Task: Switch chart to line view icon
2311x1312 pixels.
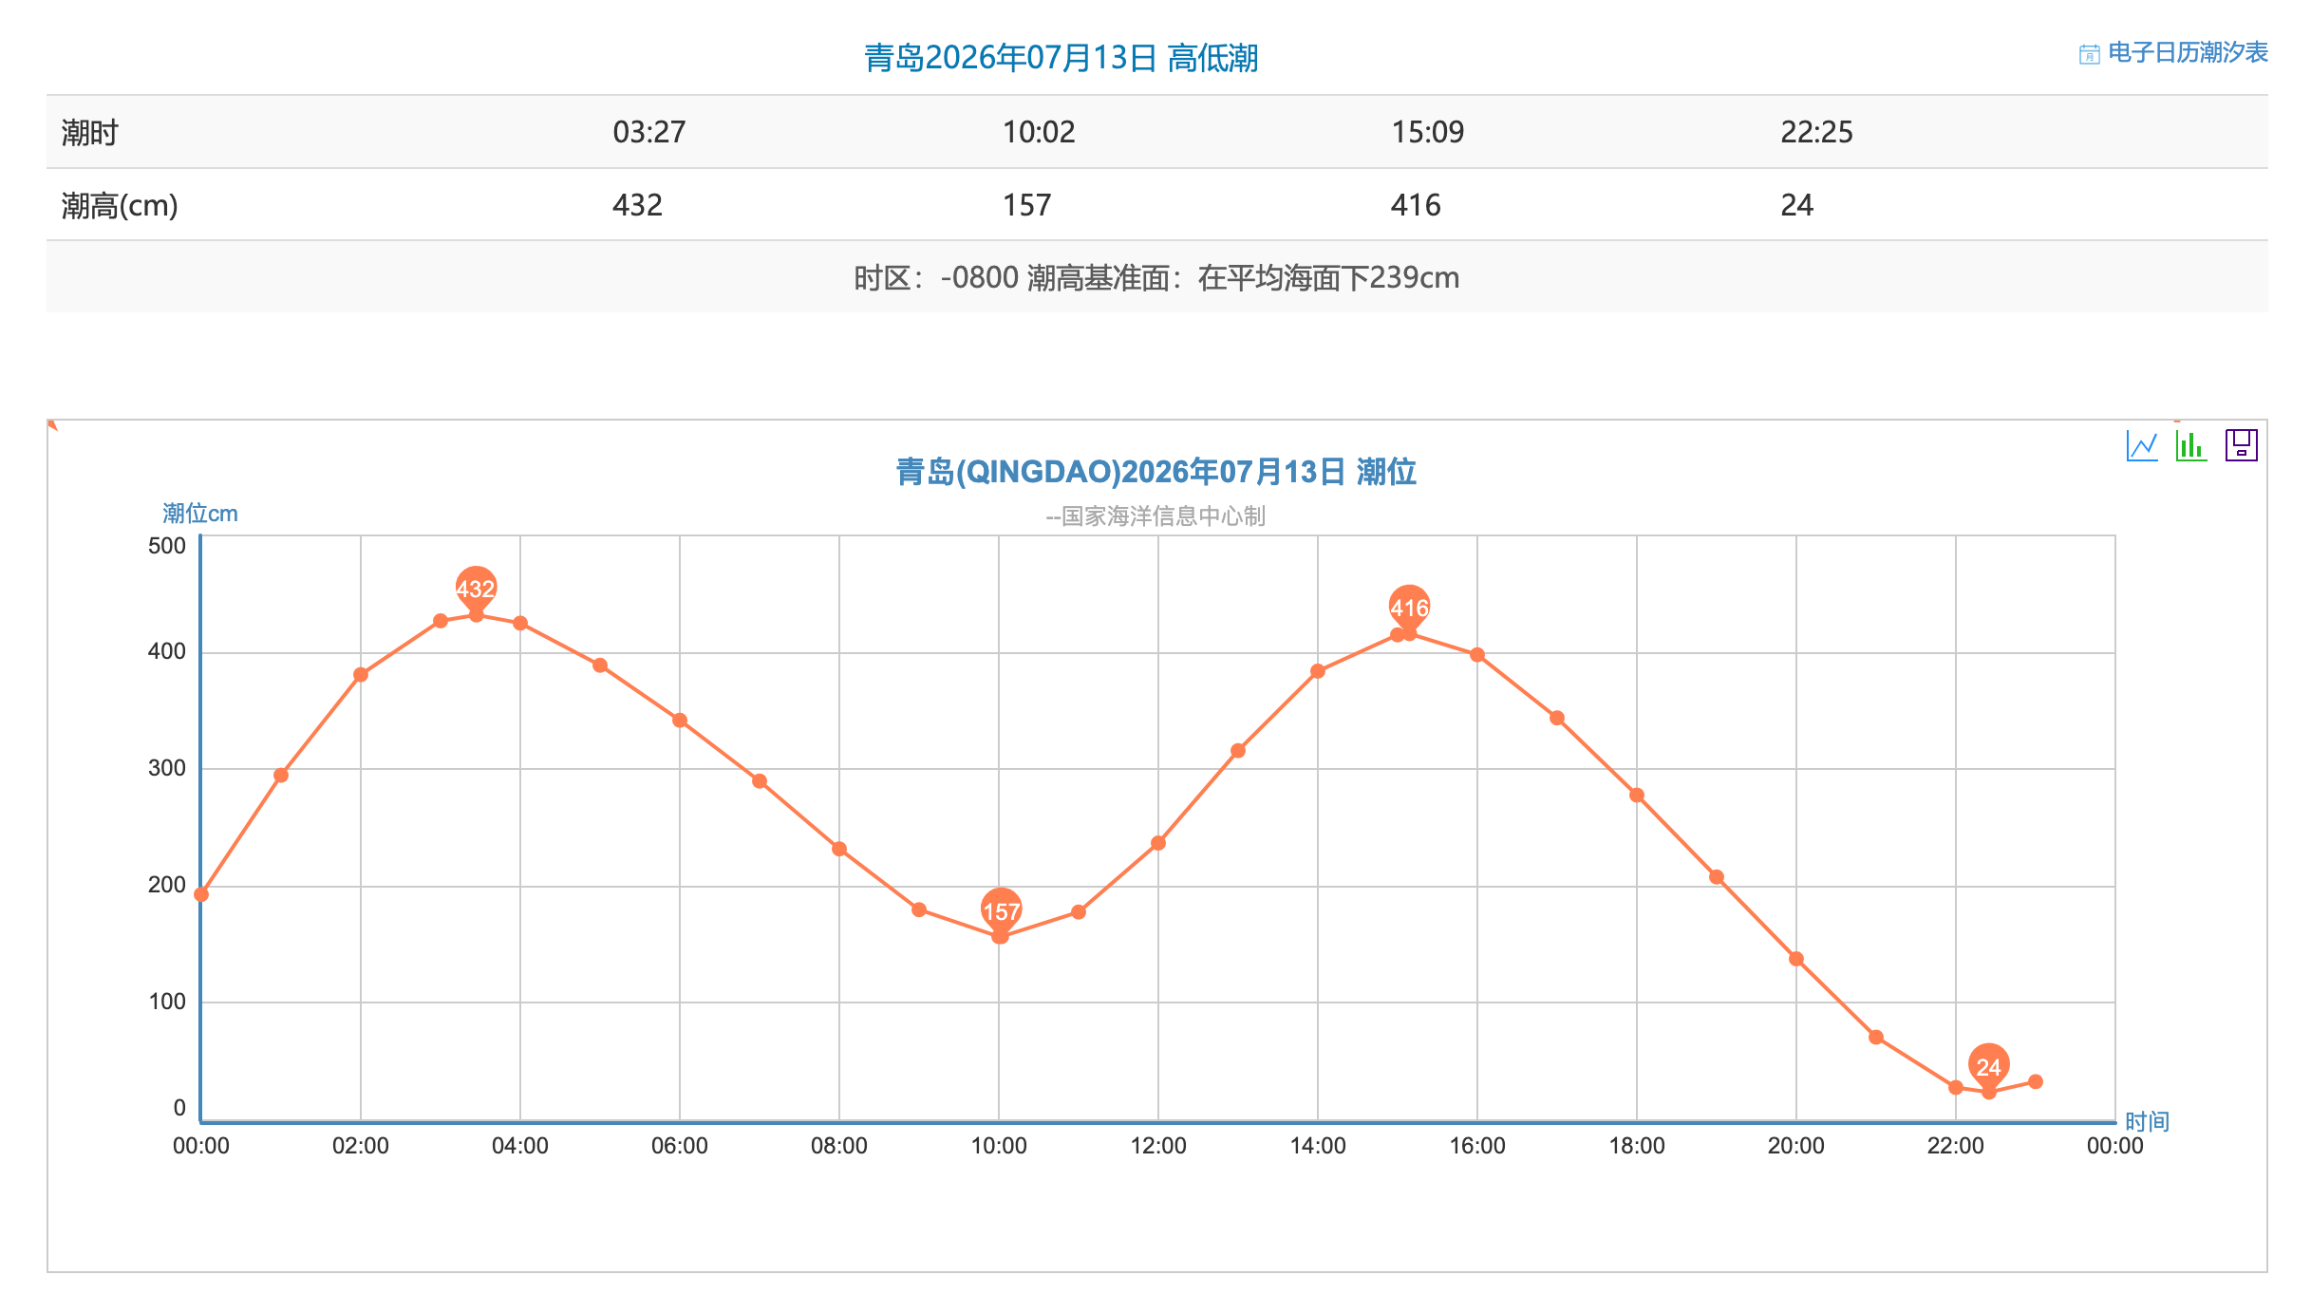Action: pyautogui.click(x=2142, y=445)
